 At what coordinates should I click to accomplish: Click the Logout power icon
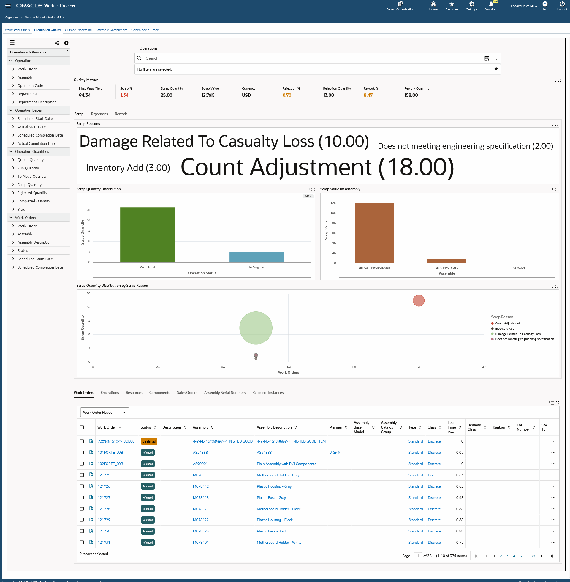[562, 4]
